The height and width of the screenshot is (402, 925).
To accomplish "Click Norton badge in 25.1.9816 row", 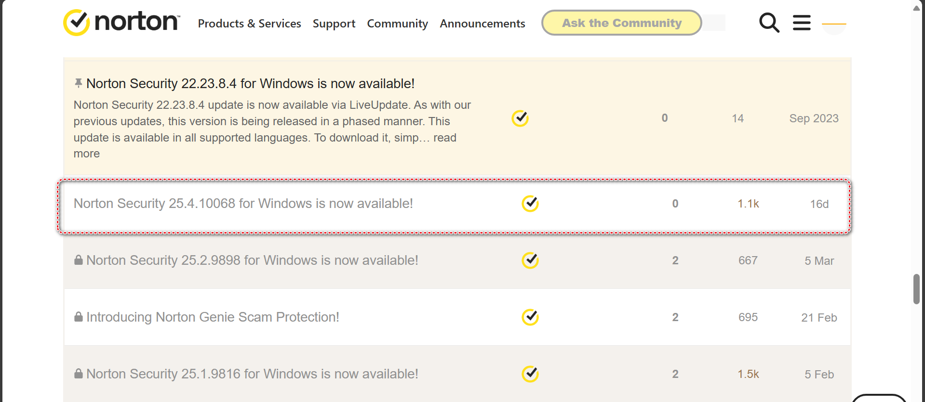I will (x=530, y=374).
